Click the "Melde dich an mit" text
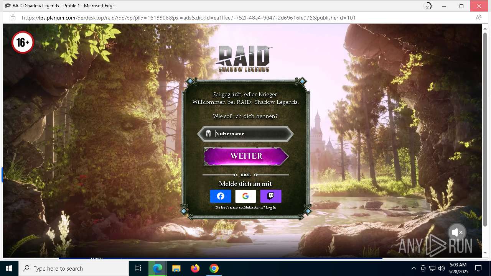The width and height of the screenshot is (491, 276). pyautogui.click(x=245, y=184)
